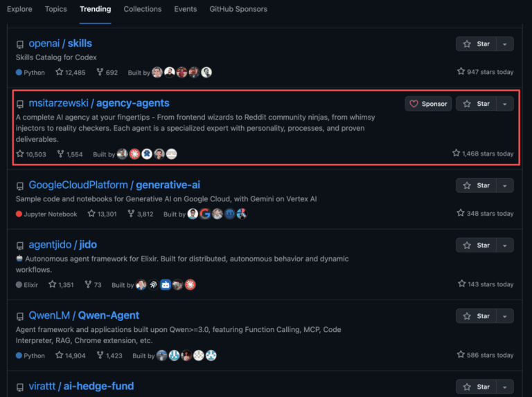The image size is (532, 397).
Task: Expand star list dropdown for generative-ai
Action: coord(505,185)
